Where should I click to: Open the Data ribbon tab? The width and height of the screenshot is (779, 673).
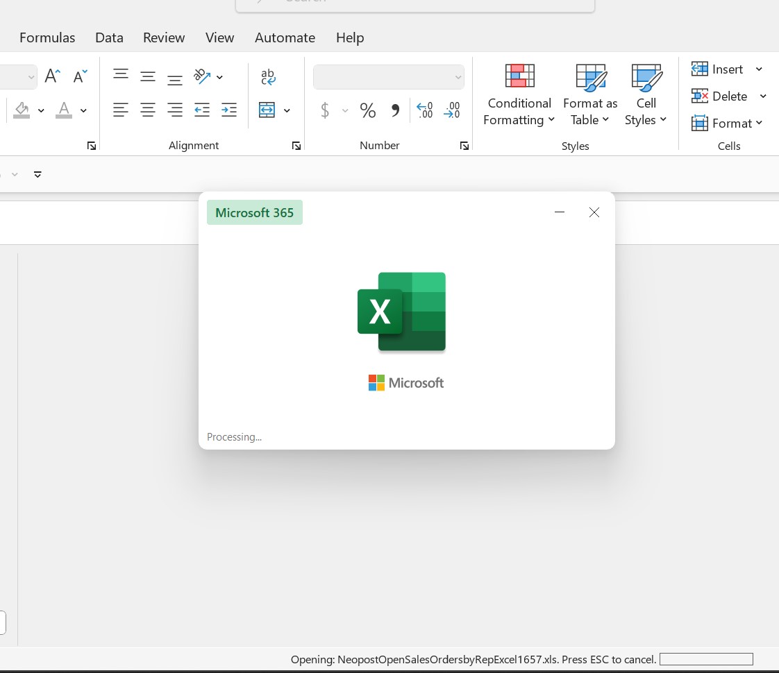pyautogui.click(x=109, y=37)
